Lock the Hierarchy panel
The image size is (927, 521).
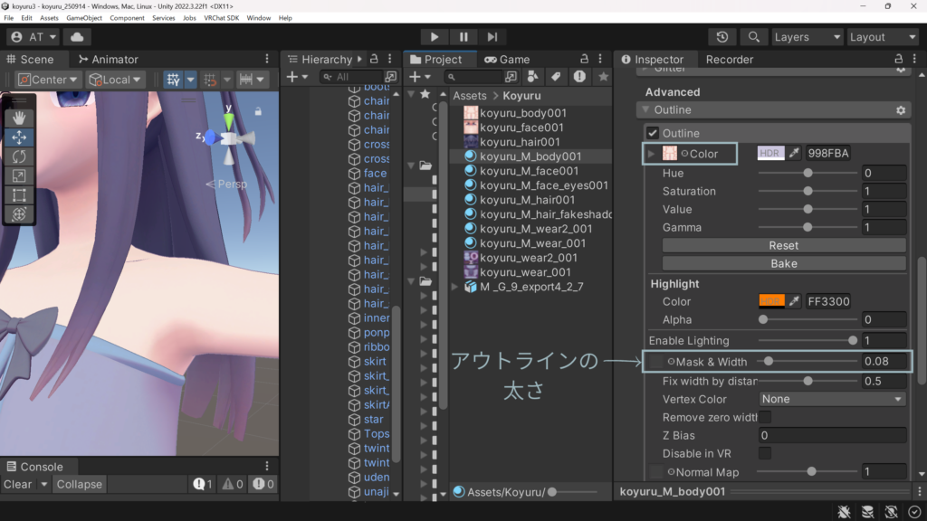point(374,59)
